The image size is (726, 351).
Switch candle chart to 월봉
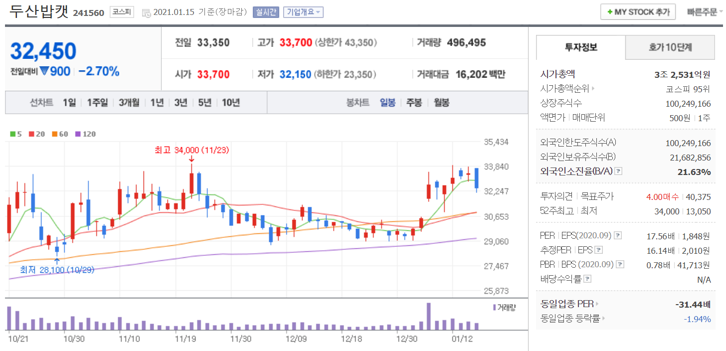pos(441,103)
